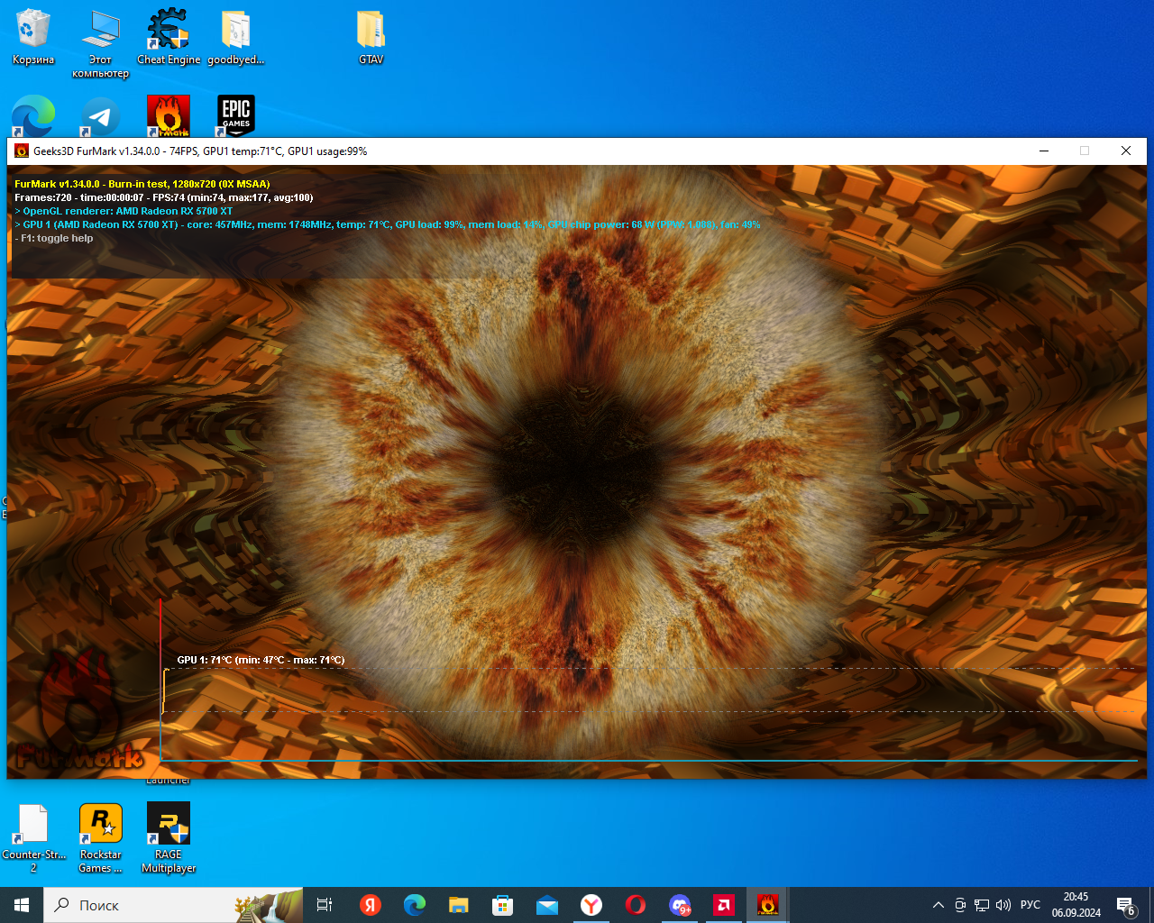Click the taskbar Поиск search box
Viewport: 1154px width, 923px height.
(173, 905)
